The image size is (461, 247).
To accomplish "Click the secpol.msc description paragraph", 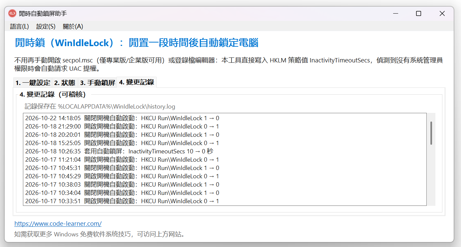I will 229,64.
